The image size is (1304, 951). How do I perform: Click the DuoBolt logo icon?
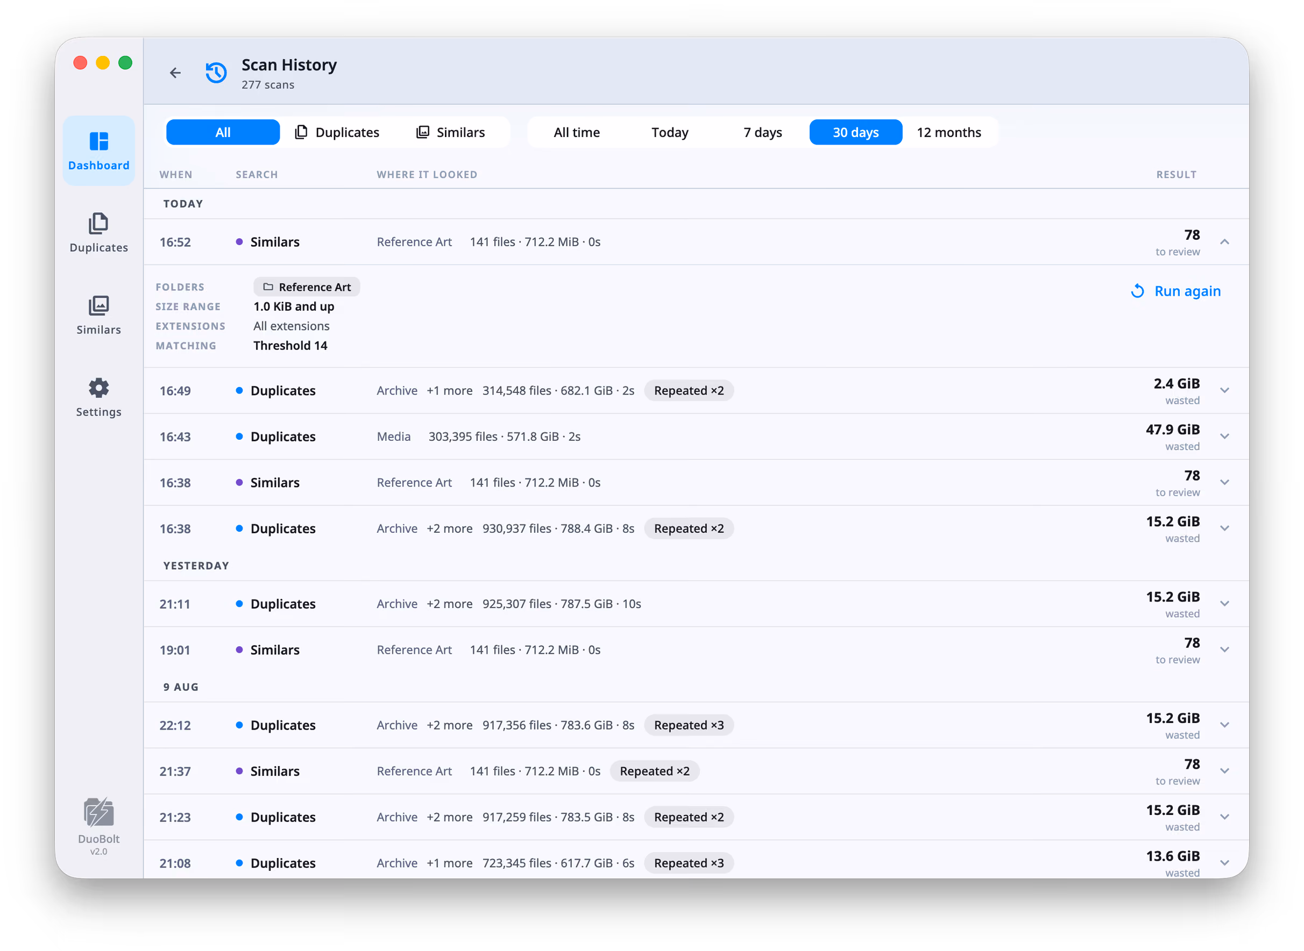tap(98, 813)
